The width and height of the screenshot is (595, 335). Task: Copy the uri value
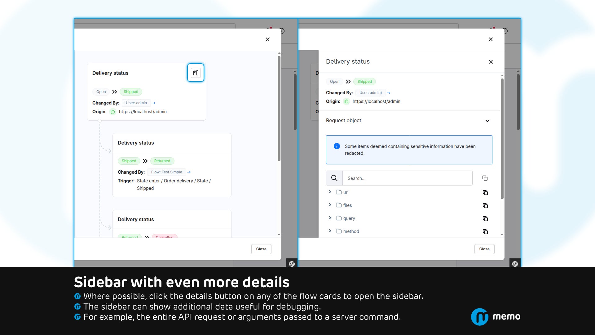(x=485, y=193)
